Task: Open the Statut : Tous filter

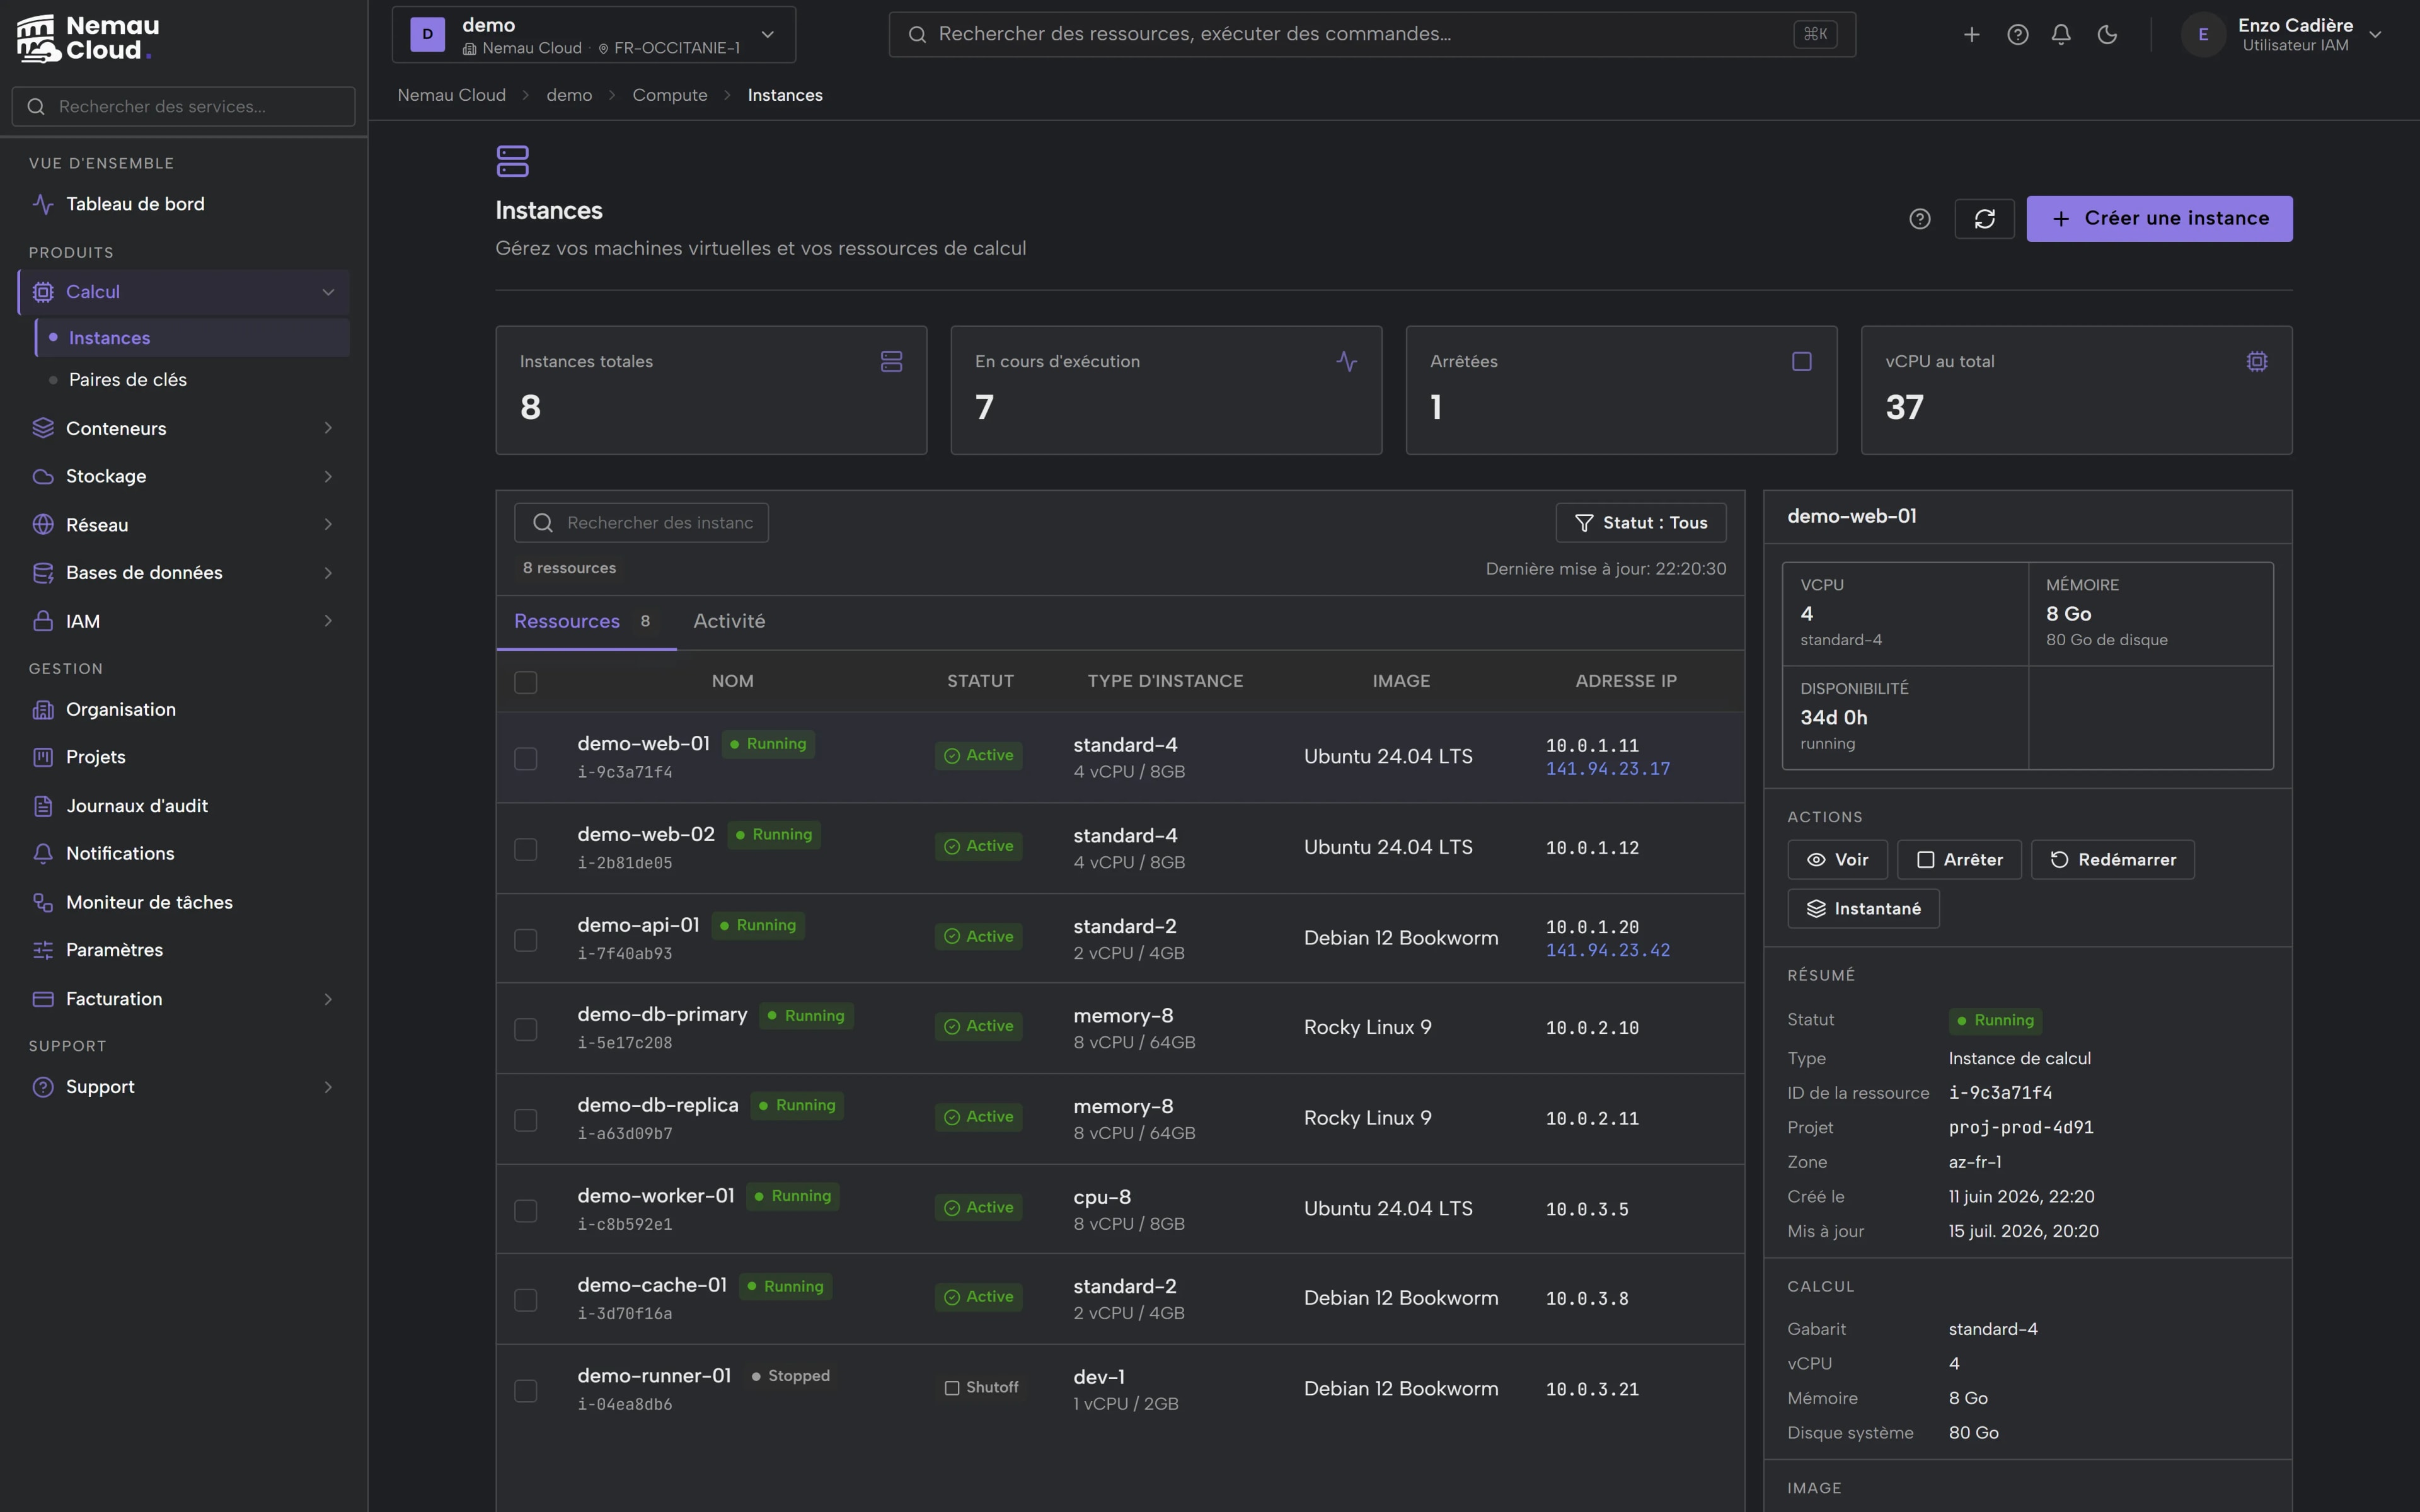Action: [x=1640, y=523]
